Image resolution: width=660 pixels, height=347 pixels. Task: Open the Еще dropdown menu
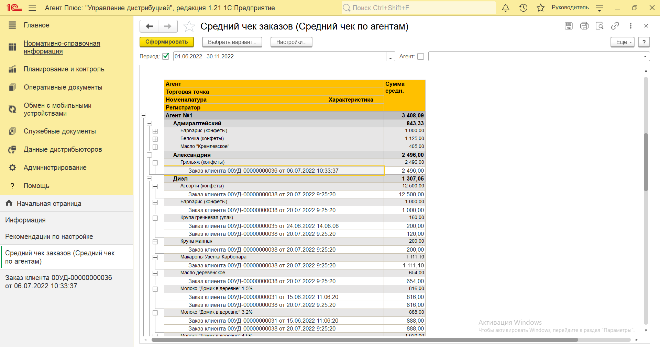(623, 42)
